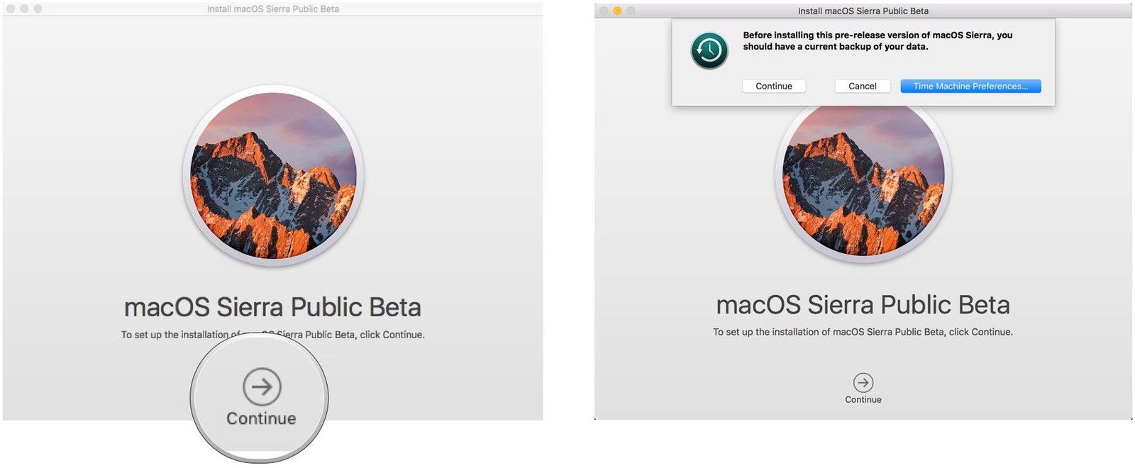This screenshot has width=1135, height=468.
Task: Click the Sierra mountain image in left window
Action: pos(274,176)
